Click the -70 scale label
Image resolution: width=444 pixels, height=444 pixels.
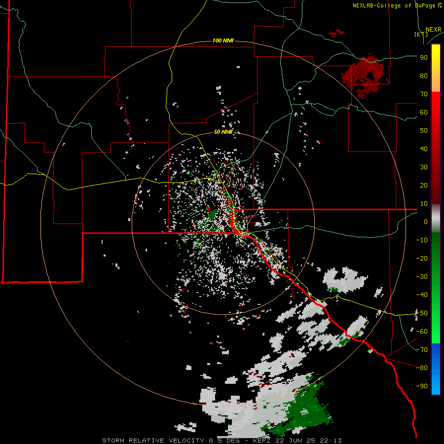pos(422,350)
